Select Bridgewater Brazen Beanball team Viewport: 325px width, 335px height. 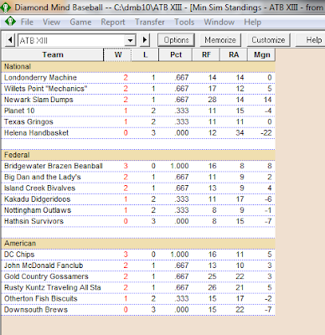[x=138, y=166]
